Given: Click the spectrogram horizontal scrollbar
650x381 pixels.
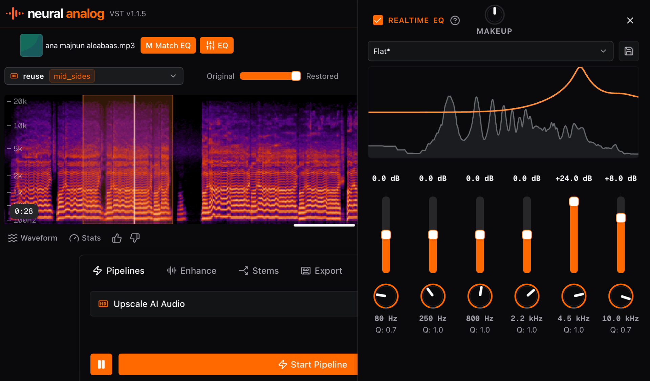Looking at the screenshot, I should point(324,225).
